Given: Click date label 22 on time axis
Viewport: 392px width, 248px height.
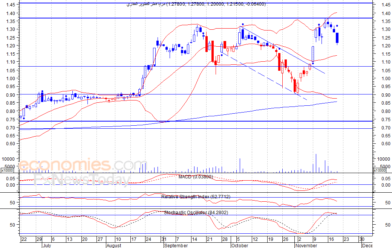Looking at the screenshot, I should click(24, 239).
